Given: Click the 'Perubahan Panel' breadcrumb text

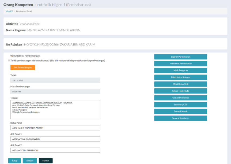Looking at the screenshot, I should tap(24, 11).
